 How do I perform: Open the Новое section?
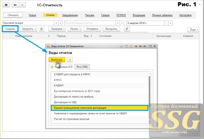coord(32,15)
